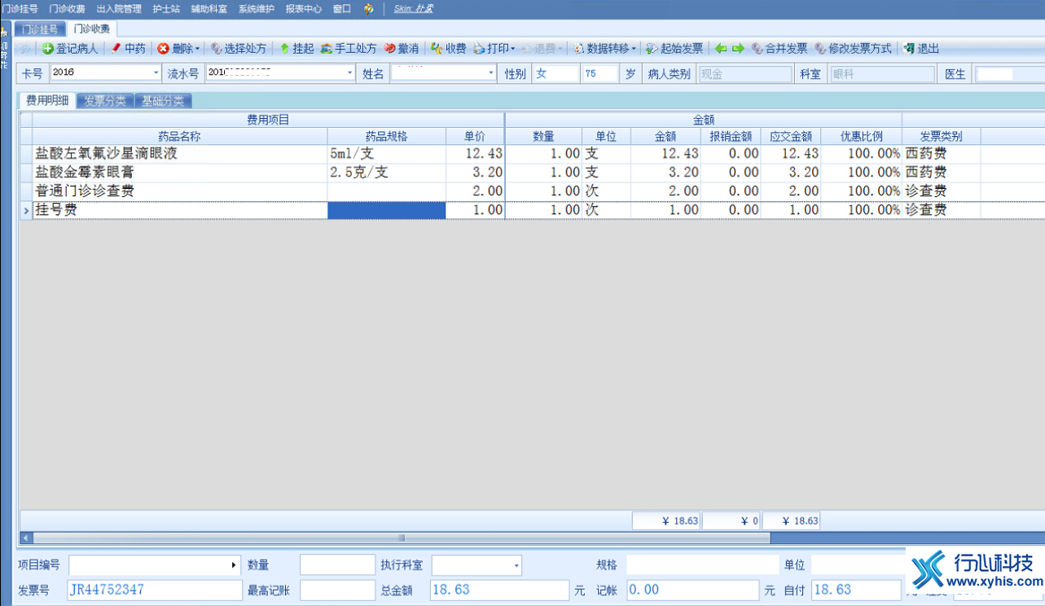Expand the 项目编号 dropdown arrow

click(235, 564)
